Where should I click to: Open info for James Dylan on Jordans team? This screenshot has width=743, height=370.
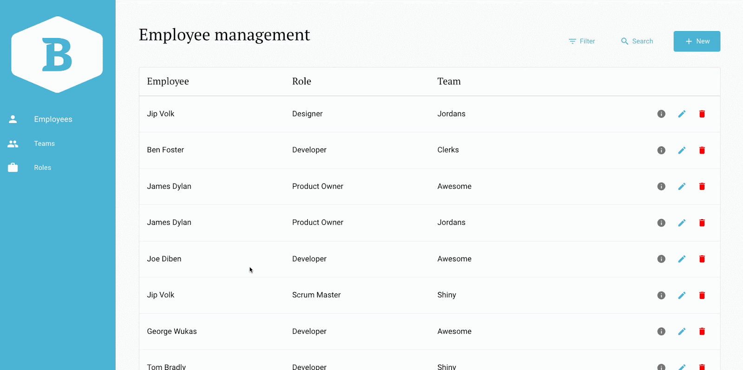pos(661,223)
